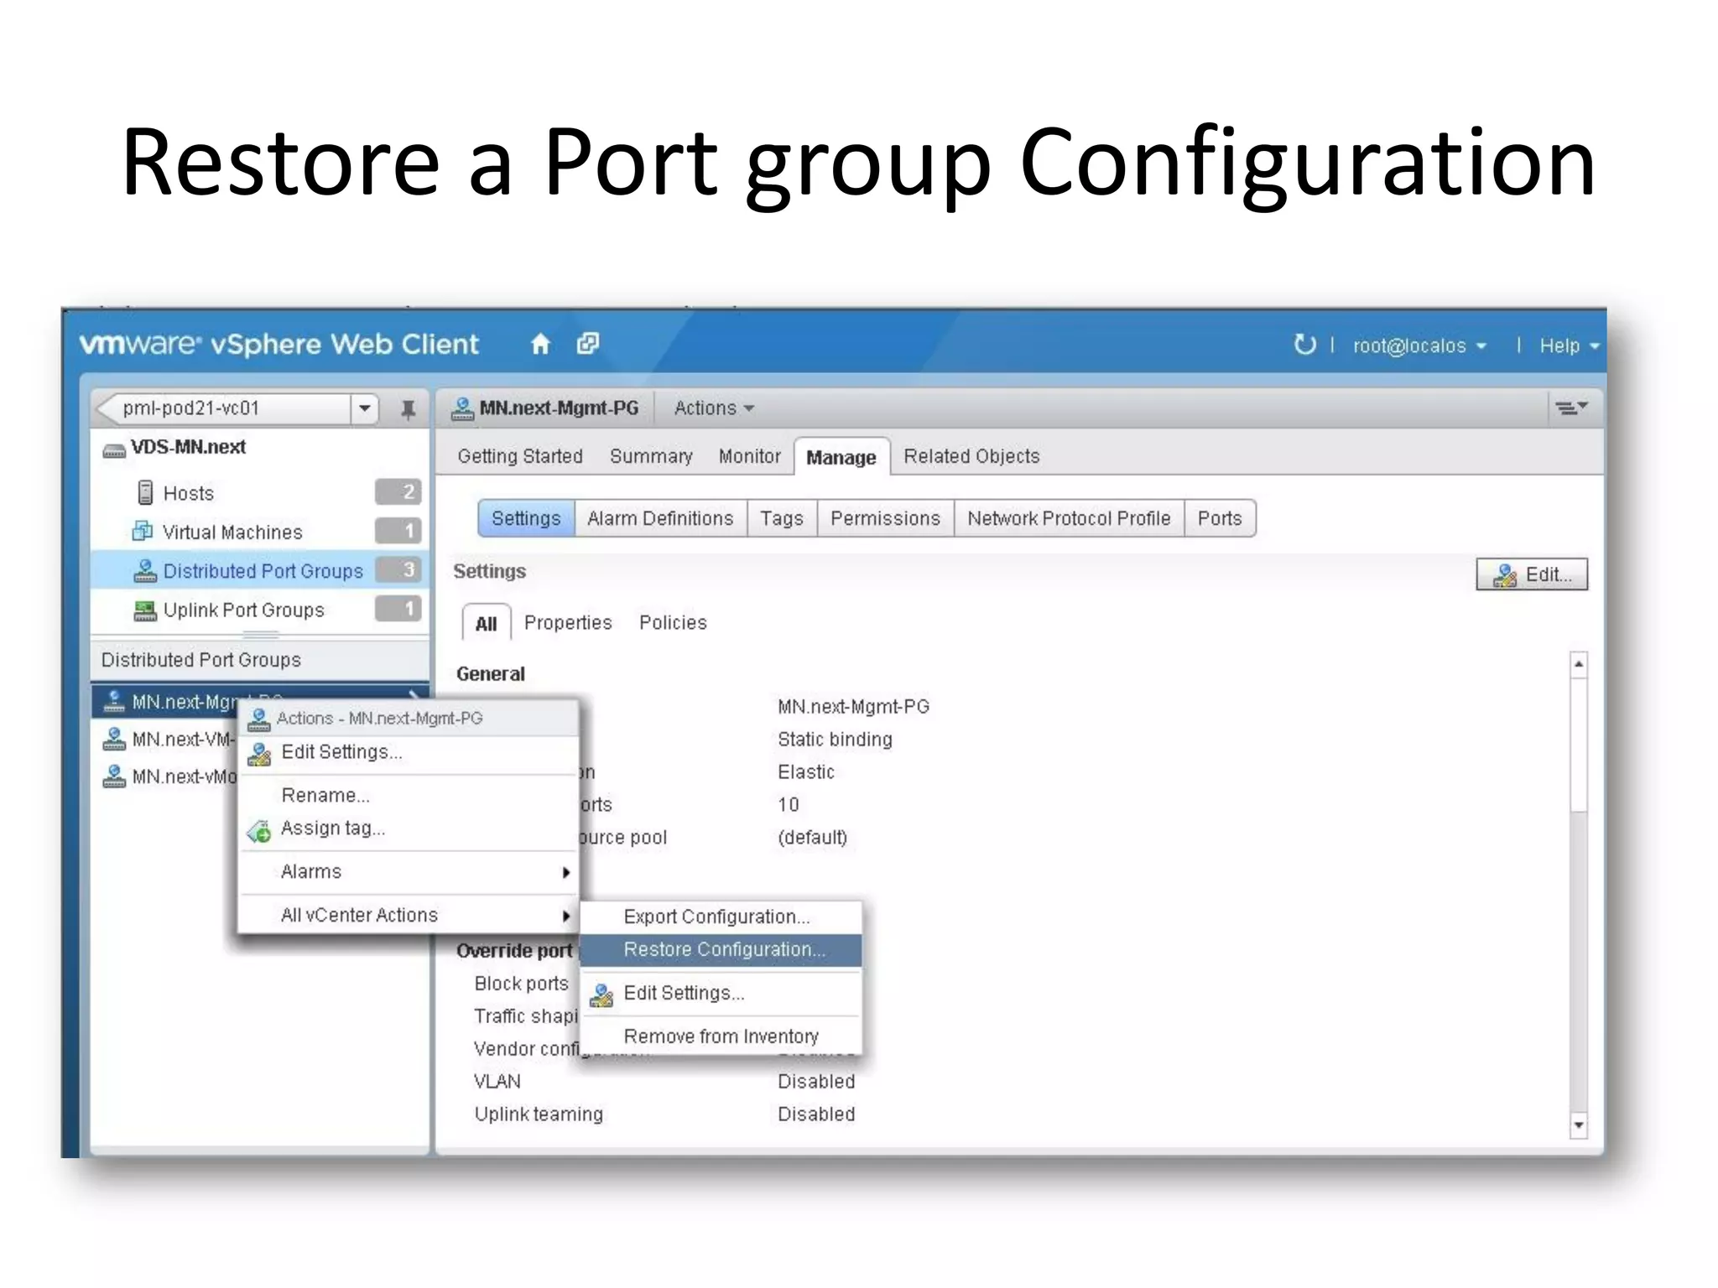Click the Hosts count badge 2
Image resolution: width=1718 pixels, height=1288 pixels.
398,491
